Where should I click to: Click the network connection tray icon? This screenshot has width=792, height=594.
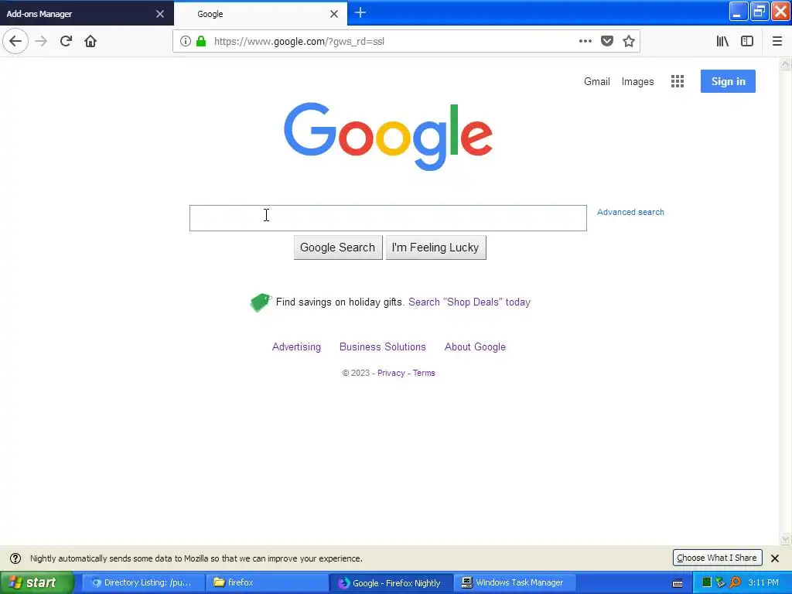point(721,583)
